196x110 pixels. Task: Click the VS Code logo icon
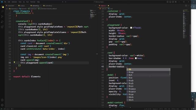tap(2, 2)
